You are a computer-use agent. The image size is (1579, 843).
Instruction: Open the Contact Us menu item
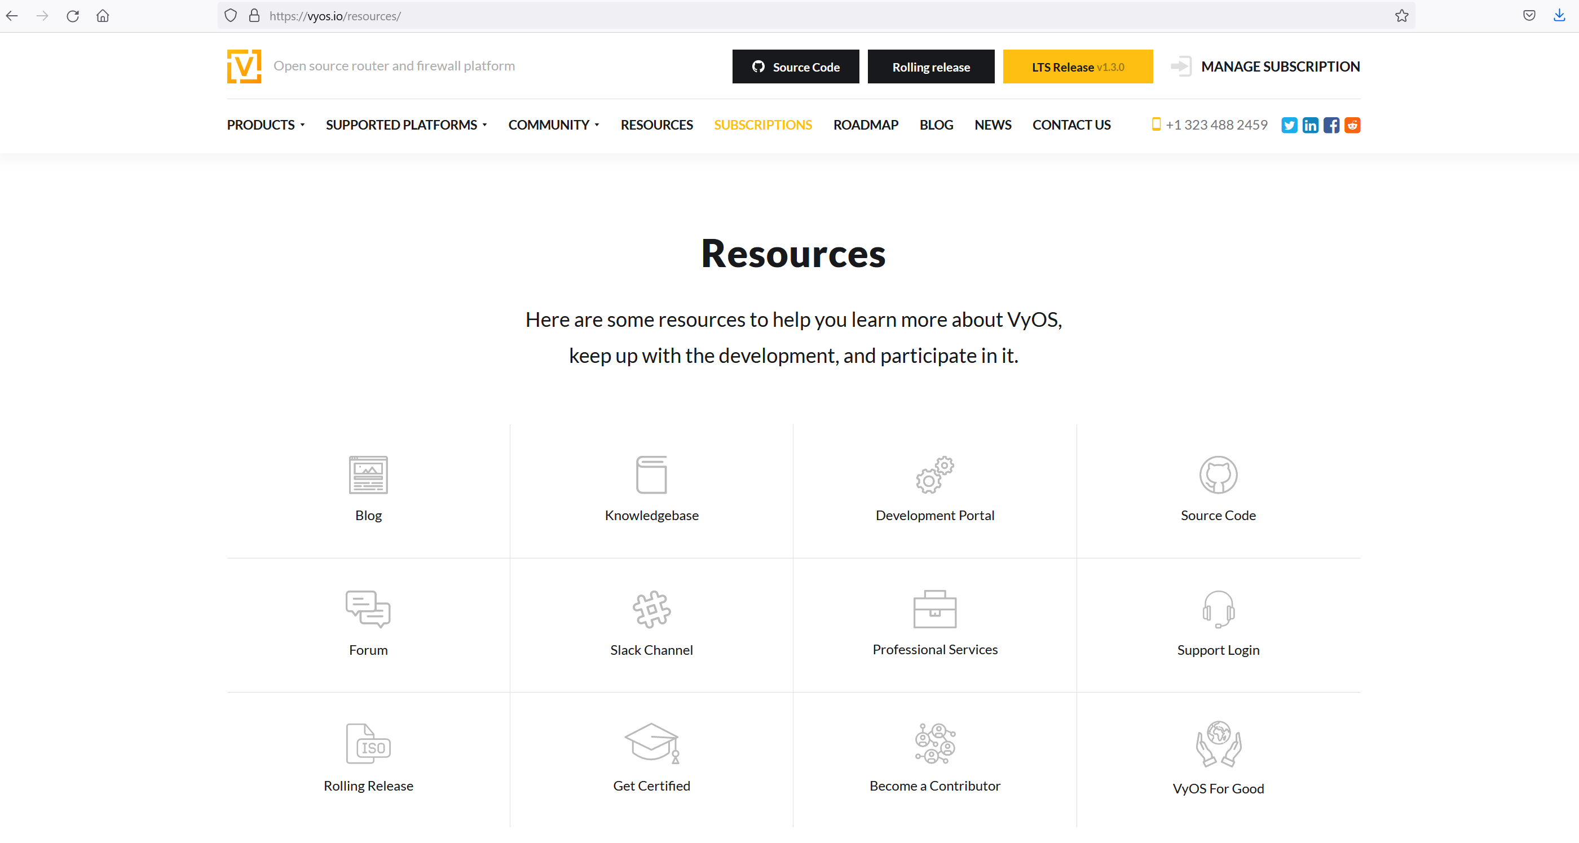pos(1071,125)
